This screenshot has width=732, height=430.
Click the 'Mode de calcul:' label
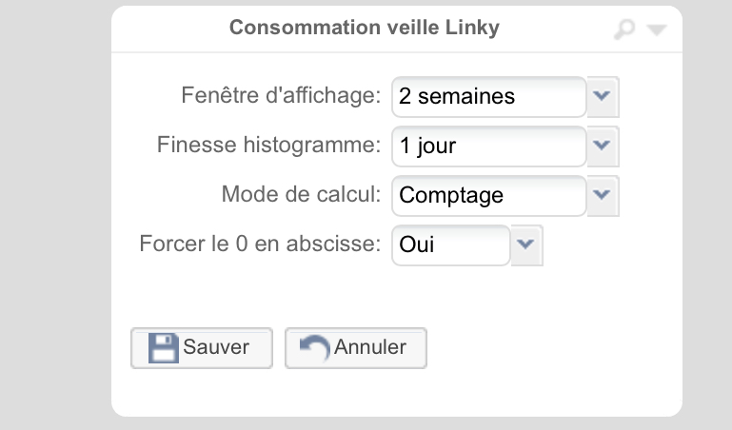(301, 194)
